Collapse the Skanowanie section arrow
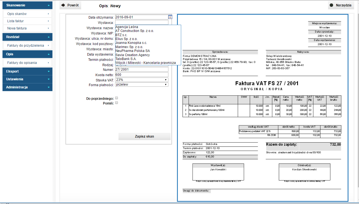Screen dimensions: 359x204 [49, 5]
